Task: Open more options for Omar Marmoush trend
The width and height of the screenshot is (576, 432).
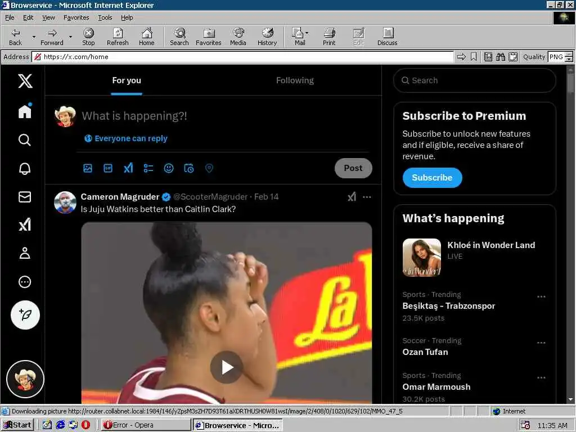Action: 541,377
